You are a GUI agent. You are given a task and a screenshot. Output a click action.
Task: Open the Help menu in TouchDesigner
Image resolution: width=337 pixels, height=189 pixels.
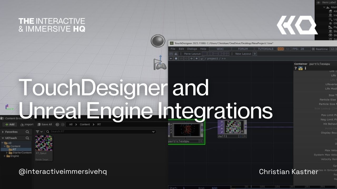click(x=203, y=49)
